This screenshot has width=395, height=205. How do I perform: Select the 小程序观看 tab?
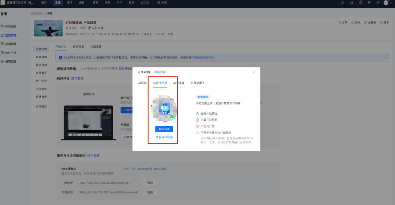[x=160, y=83]
